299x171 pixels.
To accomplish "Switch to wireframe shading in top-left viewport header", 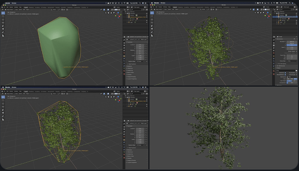I will point(114,10).
